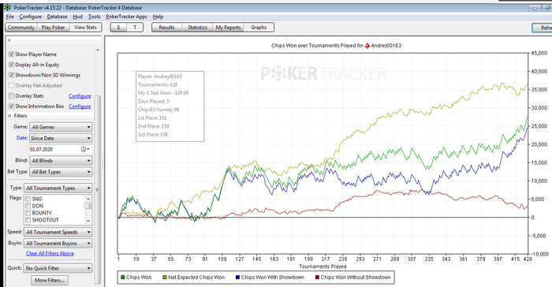552x287 pixels.
Task: Click Configure link beside Overlay Stats
Action: 80,95
